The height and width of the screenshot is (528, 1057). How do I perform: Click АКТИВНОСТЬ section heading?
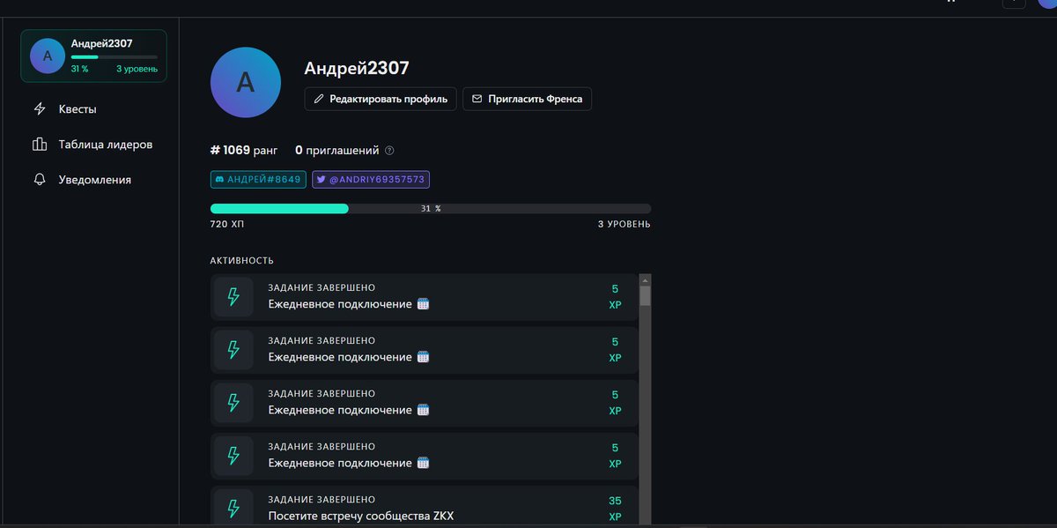click(242, 261)
